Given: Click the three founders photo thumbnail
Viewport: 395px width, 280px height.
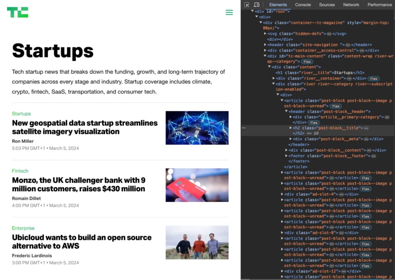Looking at the screenshot, I should pyautogui.click(x=197, y=242).
